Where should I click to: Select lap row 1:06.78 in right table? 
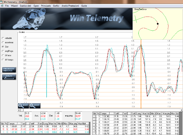point(136,134)
